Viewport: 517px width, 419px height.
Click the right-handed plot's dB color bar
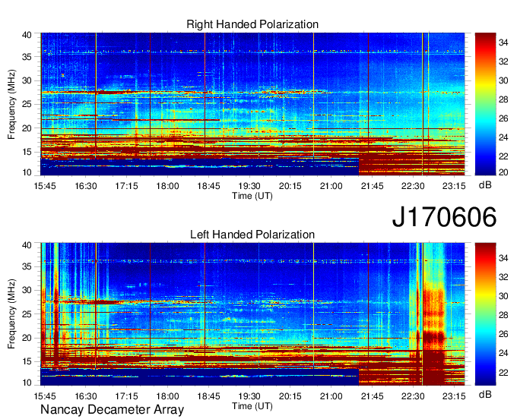click(485, 104)
